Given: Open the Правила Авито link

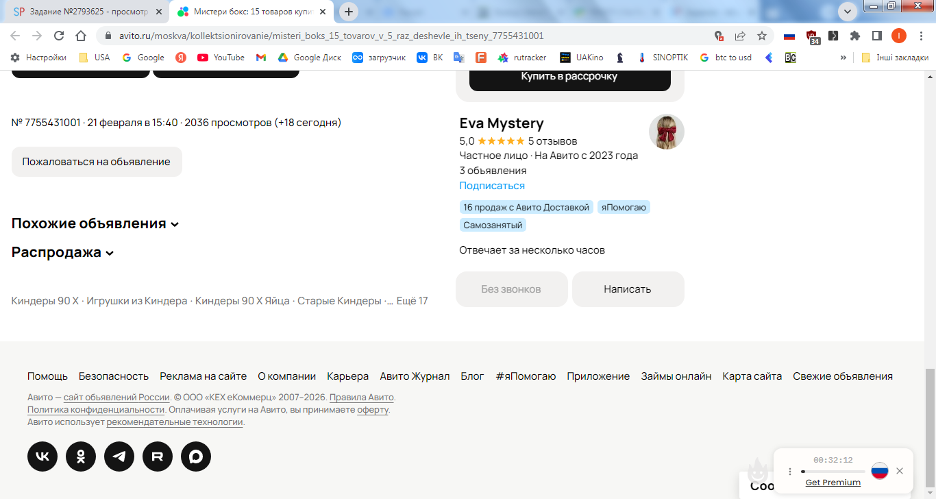Looking at the screenshot, I should [362, 398].
